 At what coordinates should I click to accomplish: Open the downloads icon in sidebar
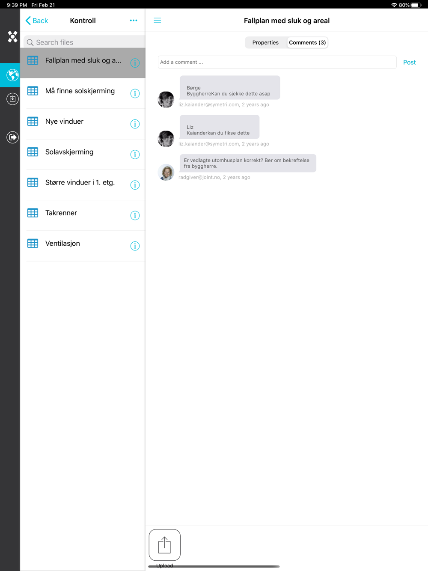click(12, 99)
